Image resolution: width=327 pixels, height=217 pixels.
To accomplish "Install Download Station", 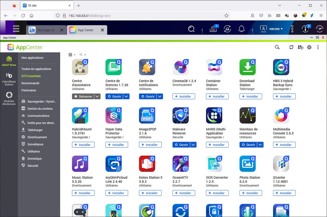I will [x=251, y=96].
